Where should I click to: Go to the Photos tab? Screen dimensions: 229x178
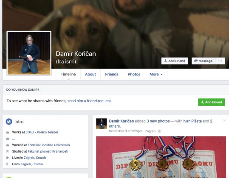[134, 74]
